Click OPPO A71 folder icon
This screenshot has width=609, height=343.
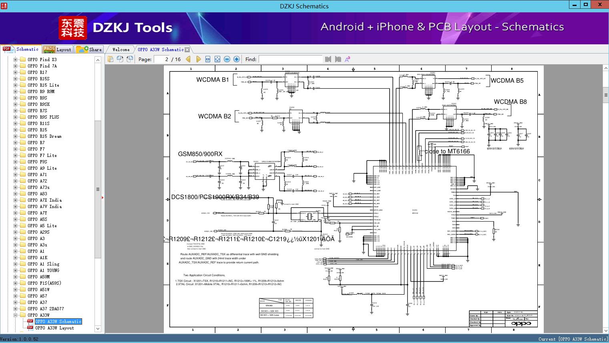22,174
